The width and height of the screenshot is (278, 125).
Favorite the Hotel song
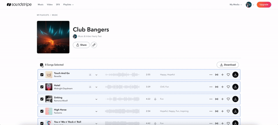(228, 87)
